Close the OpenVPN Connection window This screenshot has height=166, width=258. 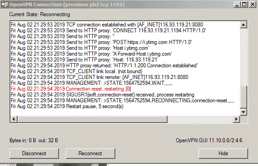(x=253, y=4)
